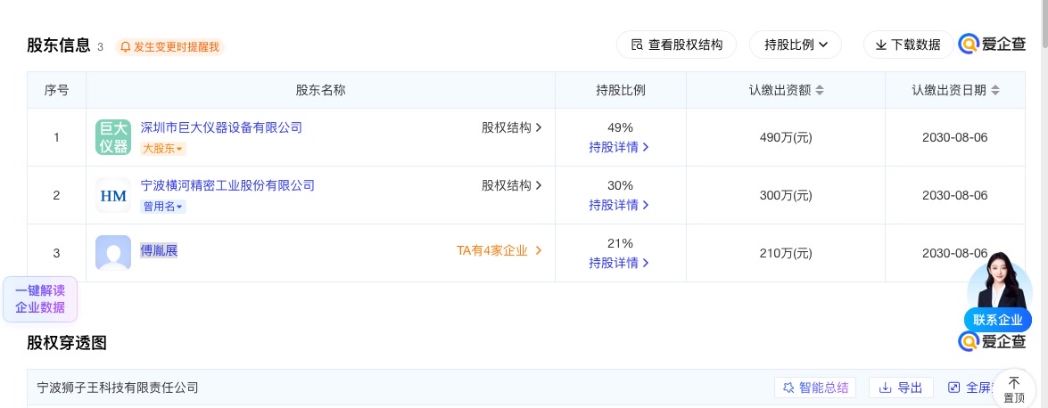Click 导出 button in 股权穿透图

901,388
